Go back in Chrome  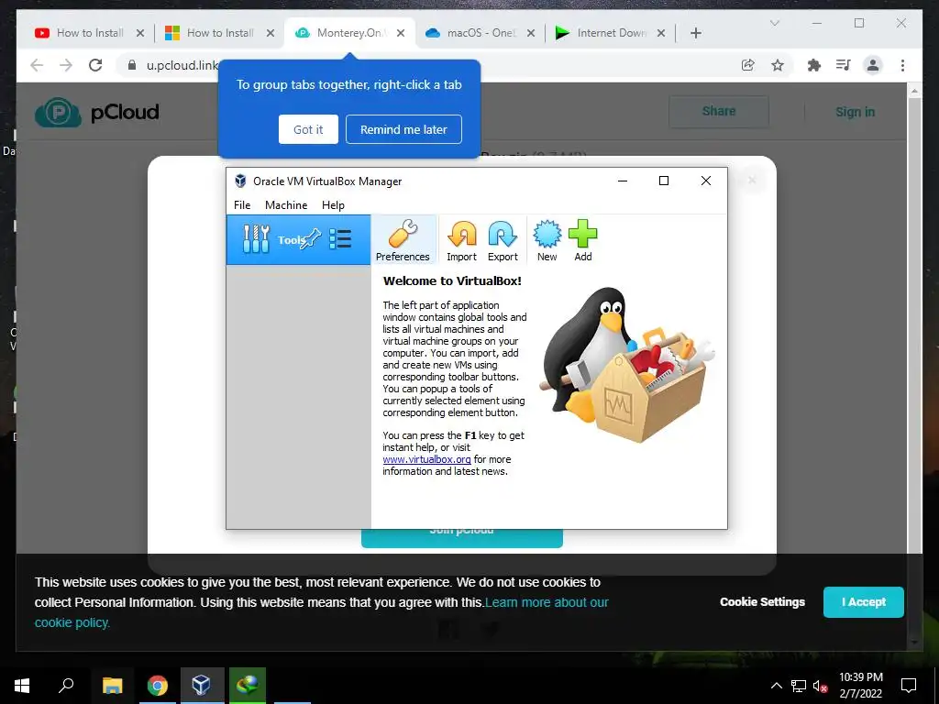pyautogui.click(x=37, y=65)
